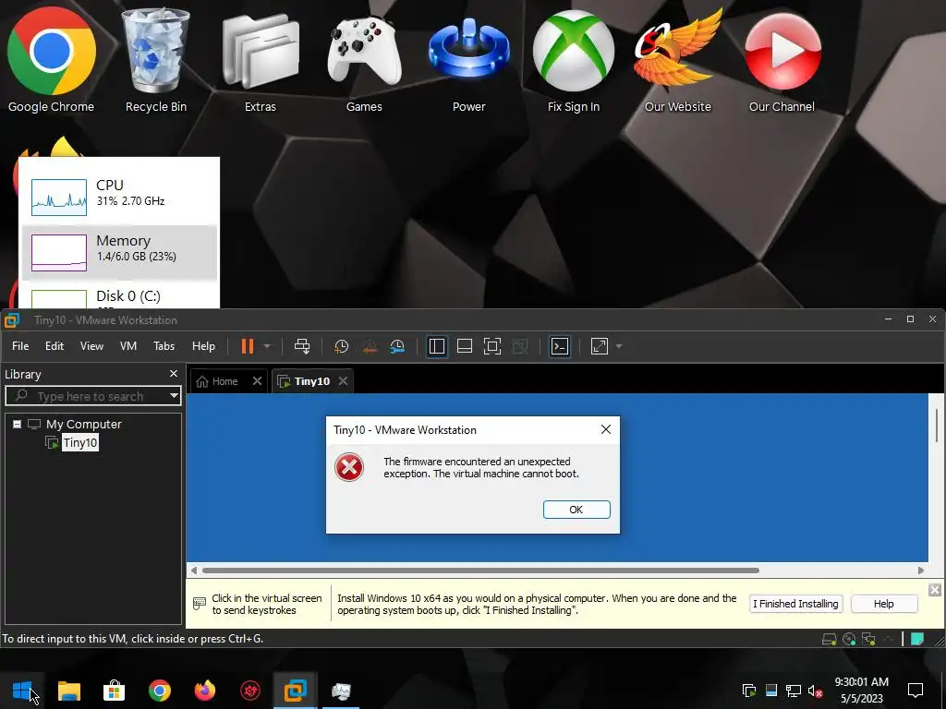Click the left arrow of the horizontal scrollbar
The width and height of the screenshot is (946, 709).
(194, 571)
